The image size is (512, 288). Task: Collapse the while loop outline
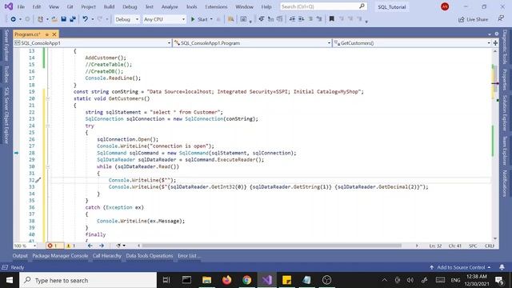pyautogui.click(x=48, y=166)
